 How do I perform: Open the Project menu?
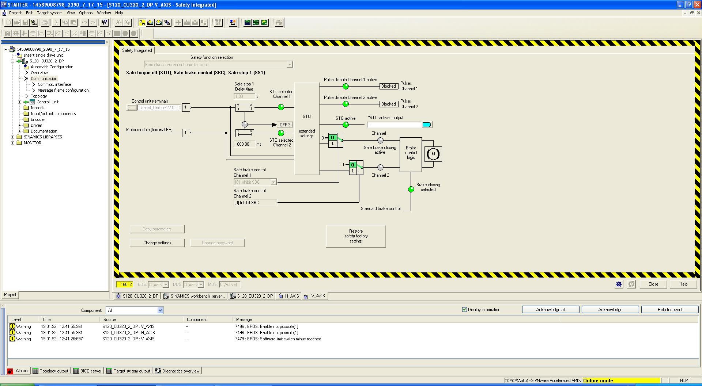tap(15, 13)
